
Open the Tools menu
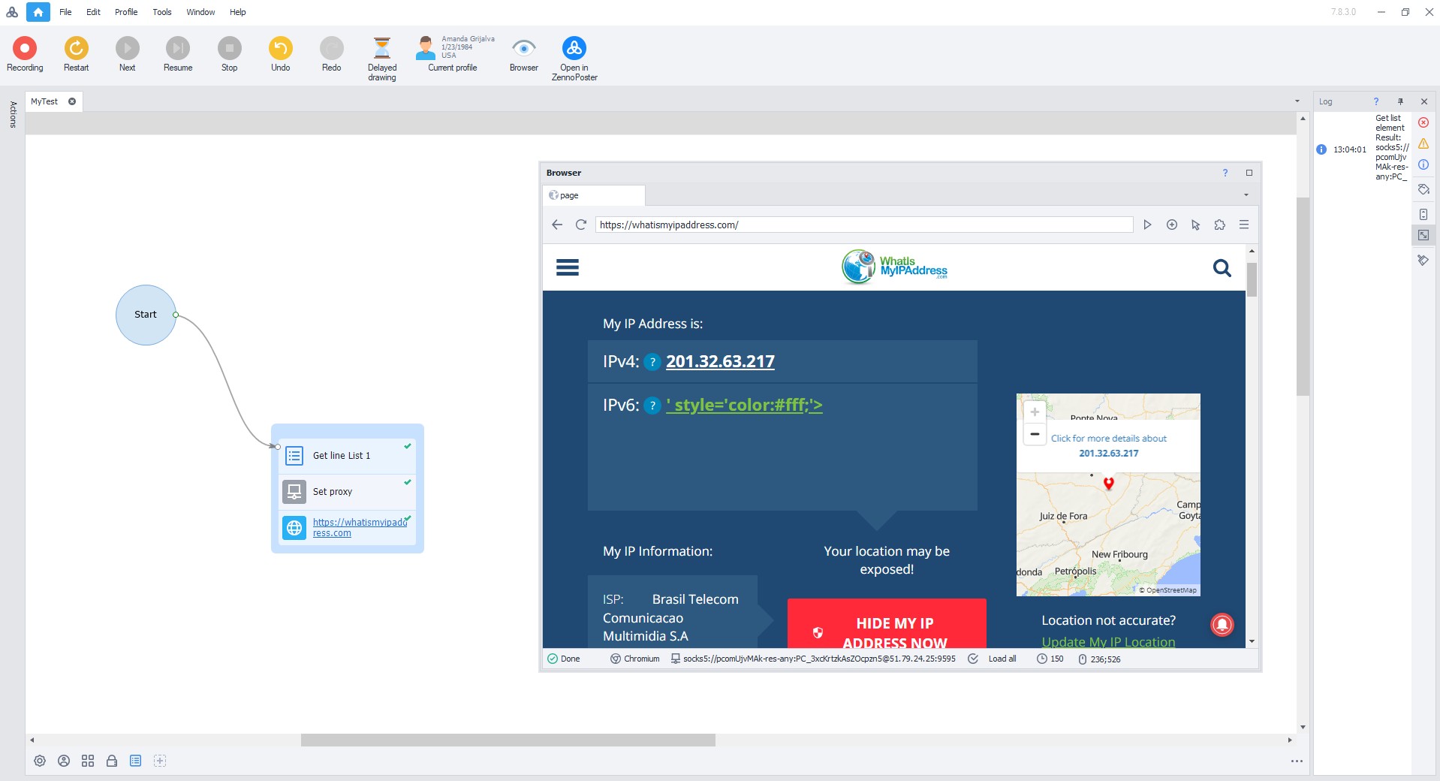point(161,12)
